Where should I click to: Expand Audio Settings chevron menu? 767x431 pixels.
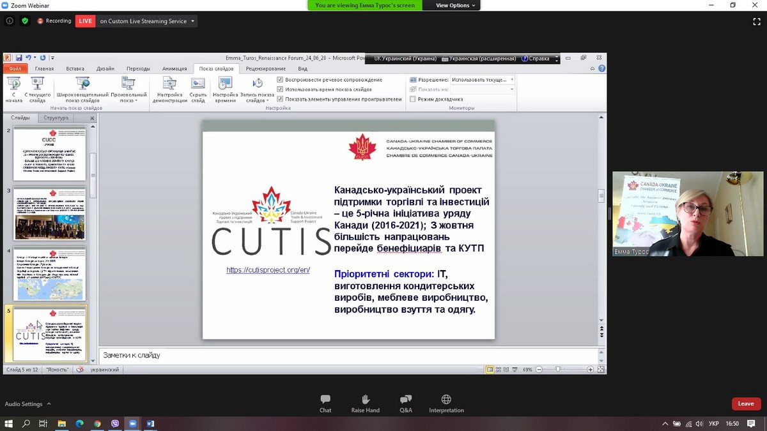point(49,404)
